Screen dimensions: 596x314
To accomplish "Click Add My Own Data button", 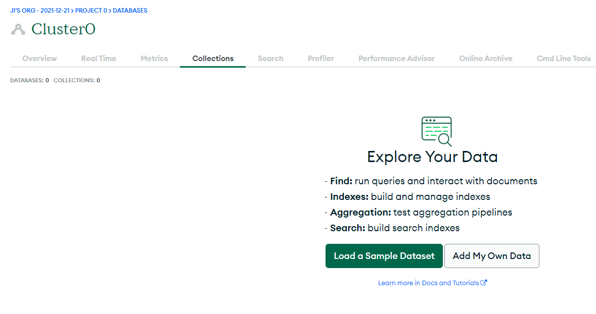I will (x=491, y=256).
